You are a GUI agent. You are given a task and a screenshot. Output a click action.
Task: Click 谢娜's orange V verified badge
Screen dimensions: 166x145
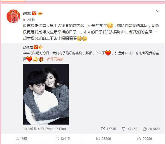pos(34,13)
